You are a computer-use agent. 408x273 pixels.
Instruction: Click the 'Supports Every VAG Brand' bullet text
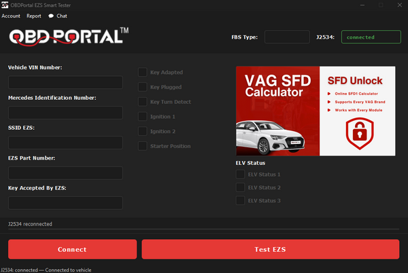(360, 102)
